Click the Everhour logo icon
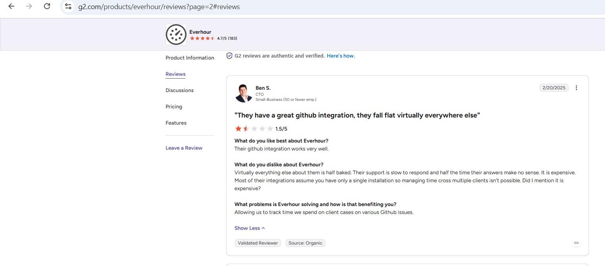The height and width of the screenshot is (266, 605). (176, 35)
